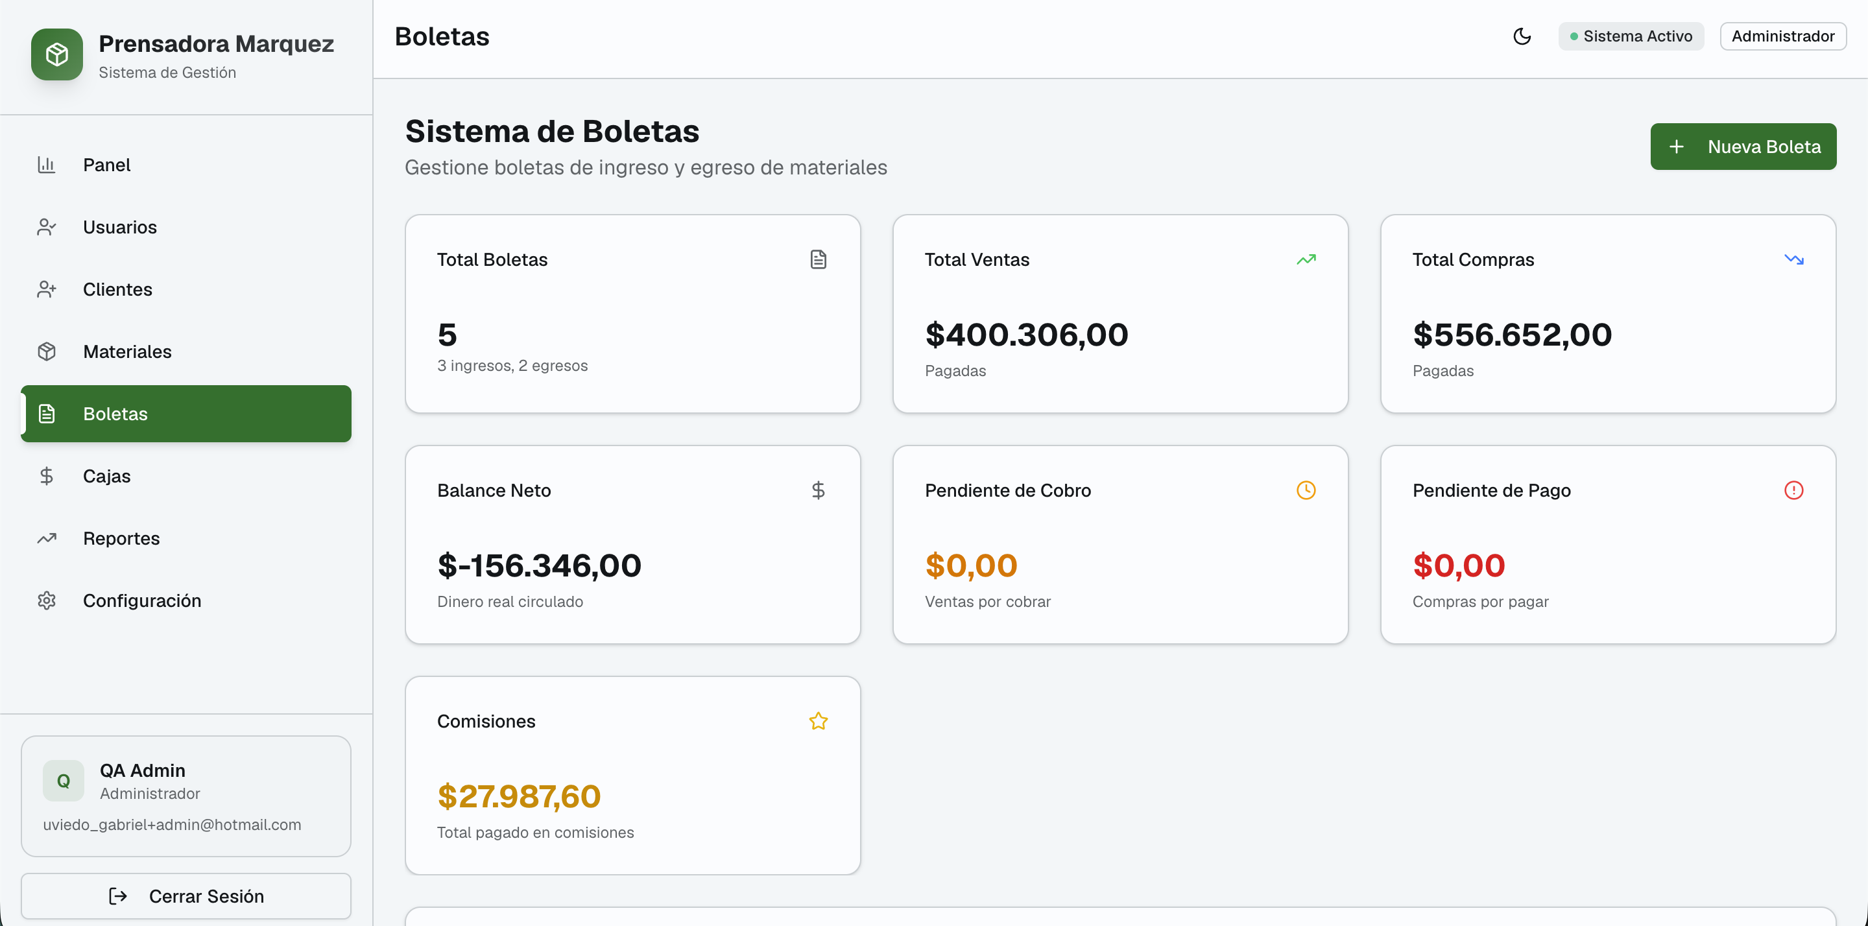The height and width of the screenshot is (926, 1868).
Task: Click the star icon on Comisiones card
Action: [819, 721]
